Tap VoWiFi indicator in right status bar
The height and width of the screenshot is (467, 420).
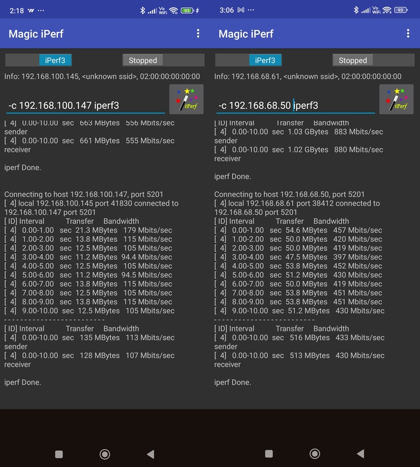pos(376,10)
